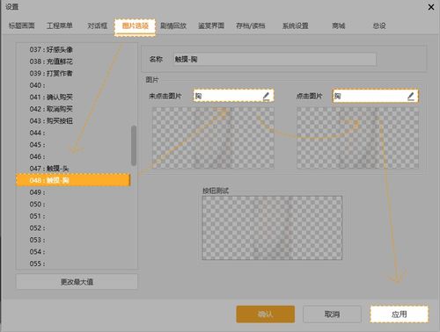Click the 按钮测试 preview area
The height and width of the screenshot is (332, 440).
pyautogui.click(x=272, y=227)
